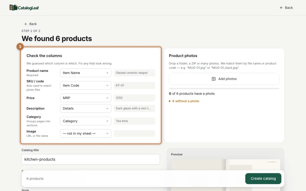The image size is (306, 191).
Task: Click the Add photos button
Action: point(224,79)
